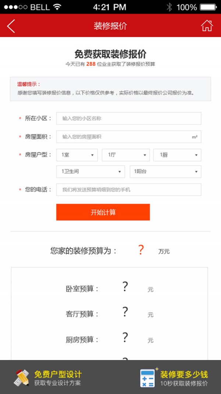Click the 开始计算 button
The image size is (221, 394).
tap(103, 212)
